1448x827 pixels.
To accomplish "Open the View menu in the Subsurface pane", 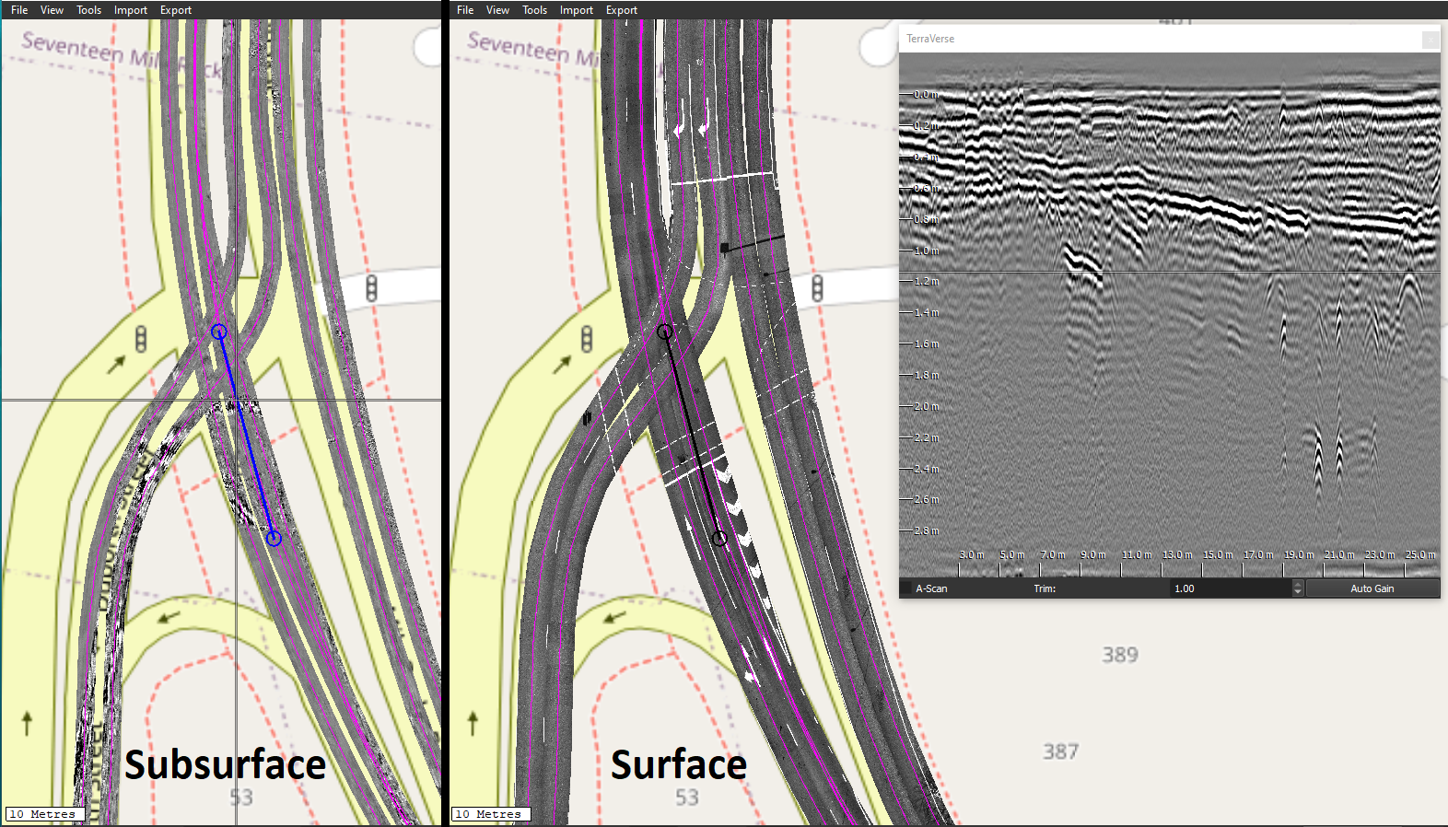I will point(52,10).
